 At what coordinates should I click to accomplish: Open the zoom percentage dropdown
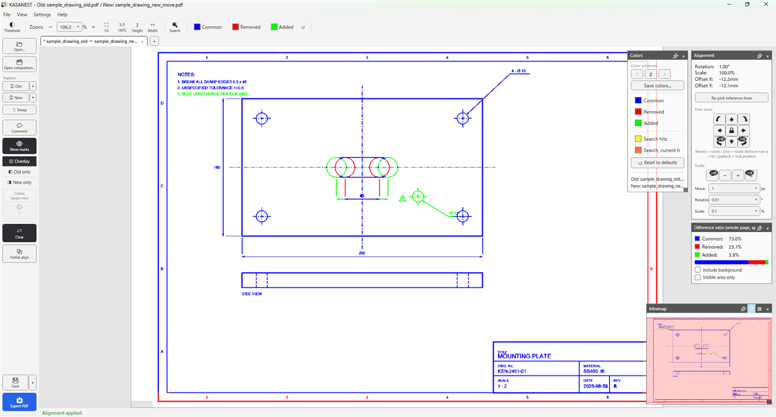coord(79,27)
